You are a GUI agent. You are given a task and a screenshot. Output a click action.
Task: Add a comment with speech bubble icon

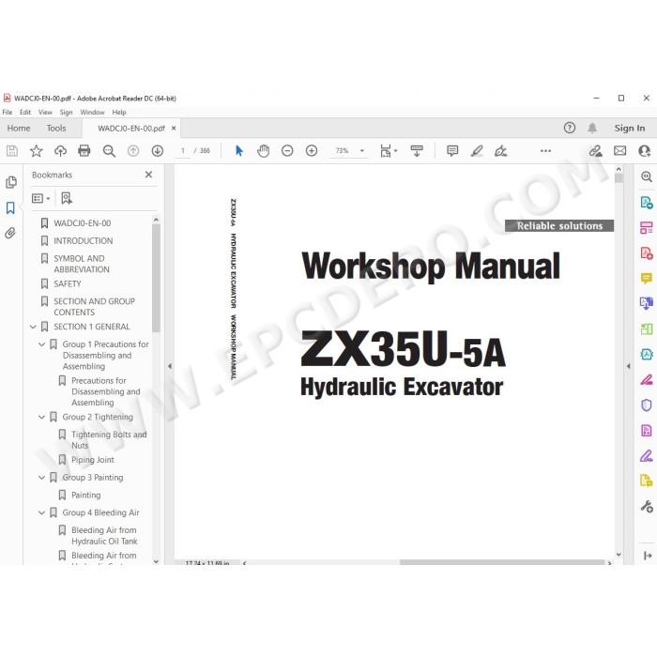[452, 151]
